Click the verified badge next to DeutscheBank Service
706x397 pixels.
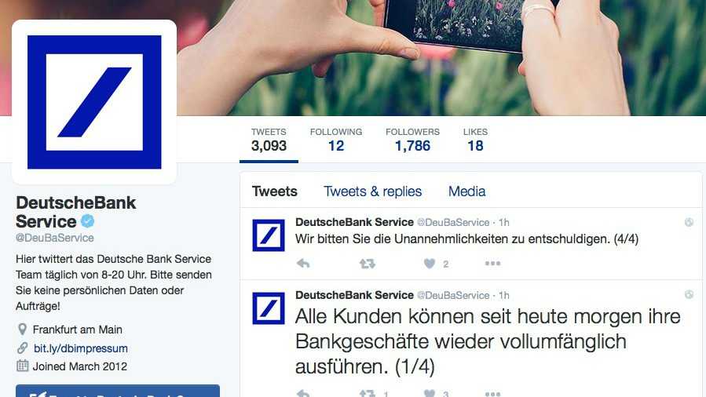[87, 220]
